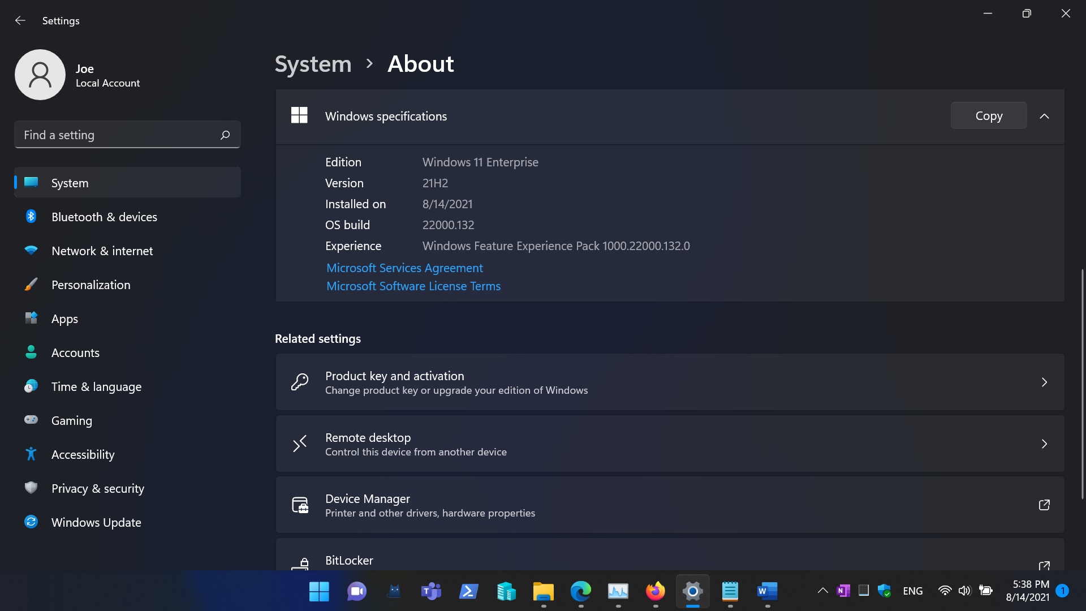Image resolution: width=1086 pixels, height=611 pixels.
Task: Open Windows Security from system tray
Action: click(x=884, y=590)
